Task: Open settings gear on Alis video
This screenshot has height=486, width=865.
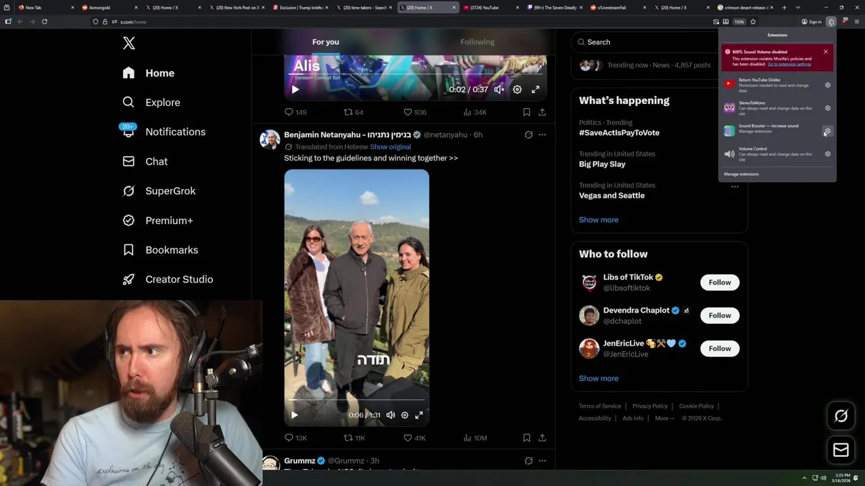Action: [x=517, y=89]
